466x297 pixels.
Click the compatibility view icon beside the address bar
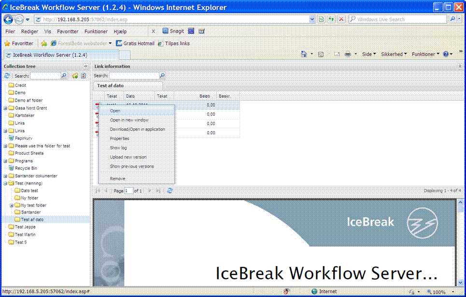point(321,19)
